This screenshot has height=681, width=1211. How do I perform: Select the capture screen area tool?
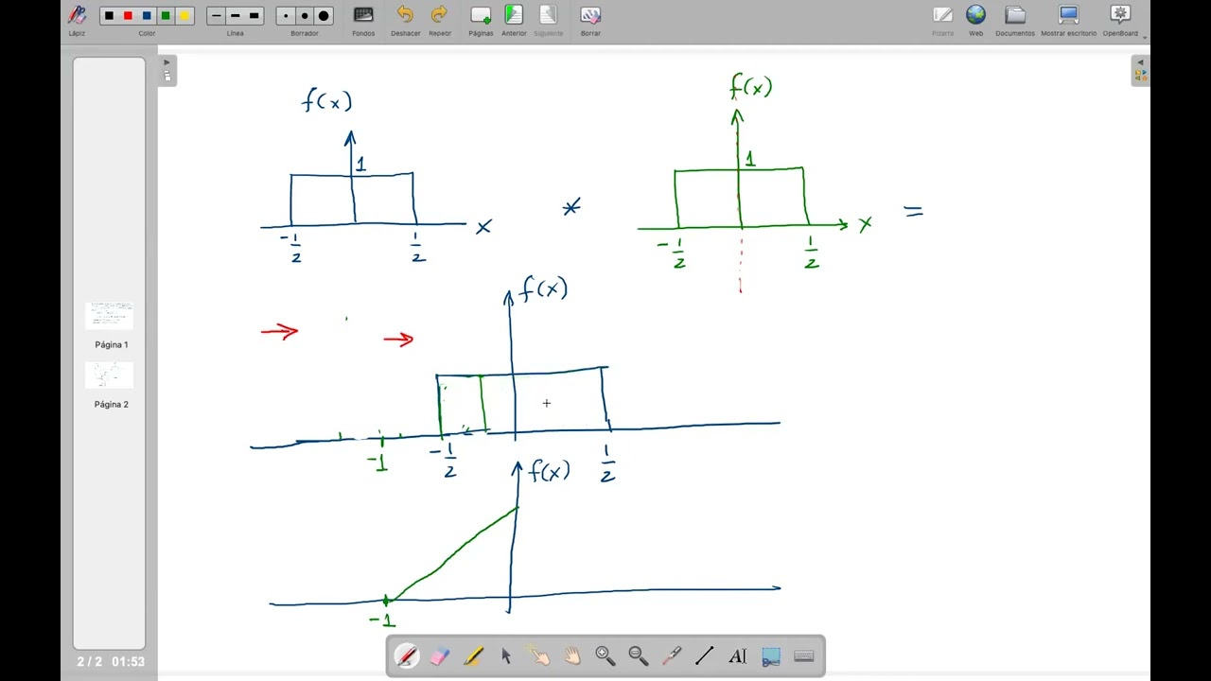[x=771, y=655]
